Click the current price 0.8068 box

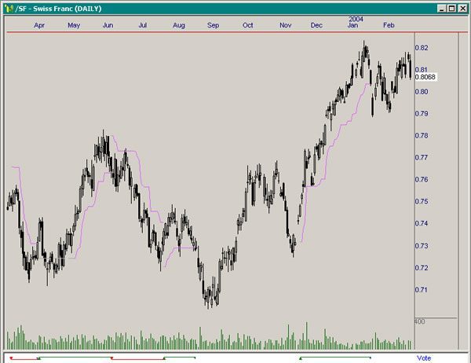[x=425, y=77]
